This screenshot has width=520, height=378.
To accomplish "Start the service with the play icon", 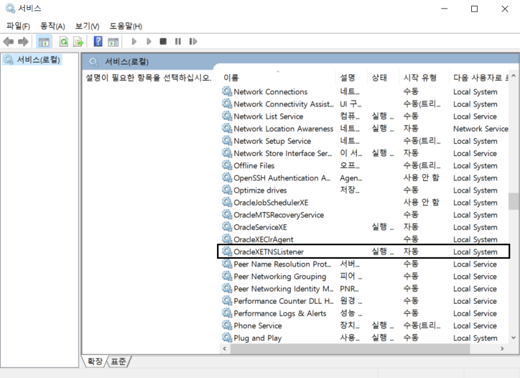I will [x=134, y=41].
